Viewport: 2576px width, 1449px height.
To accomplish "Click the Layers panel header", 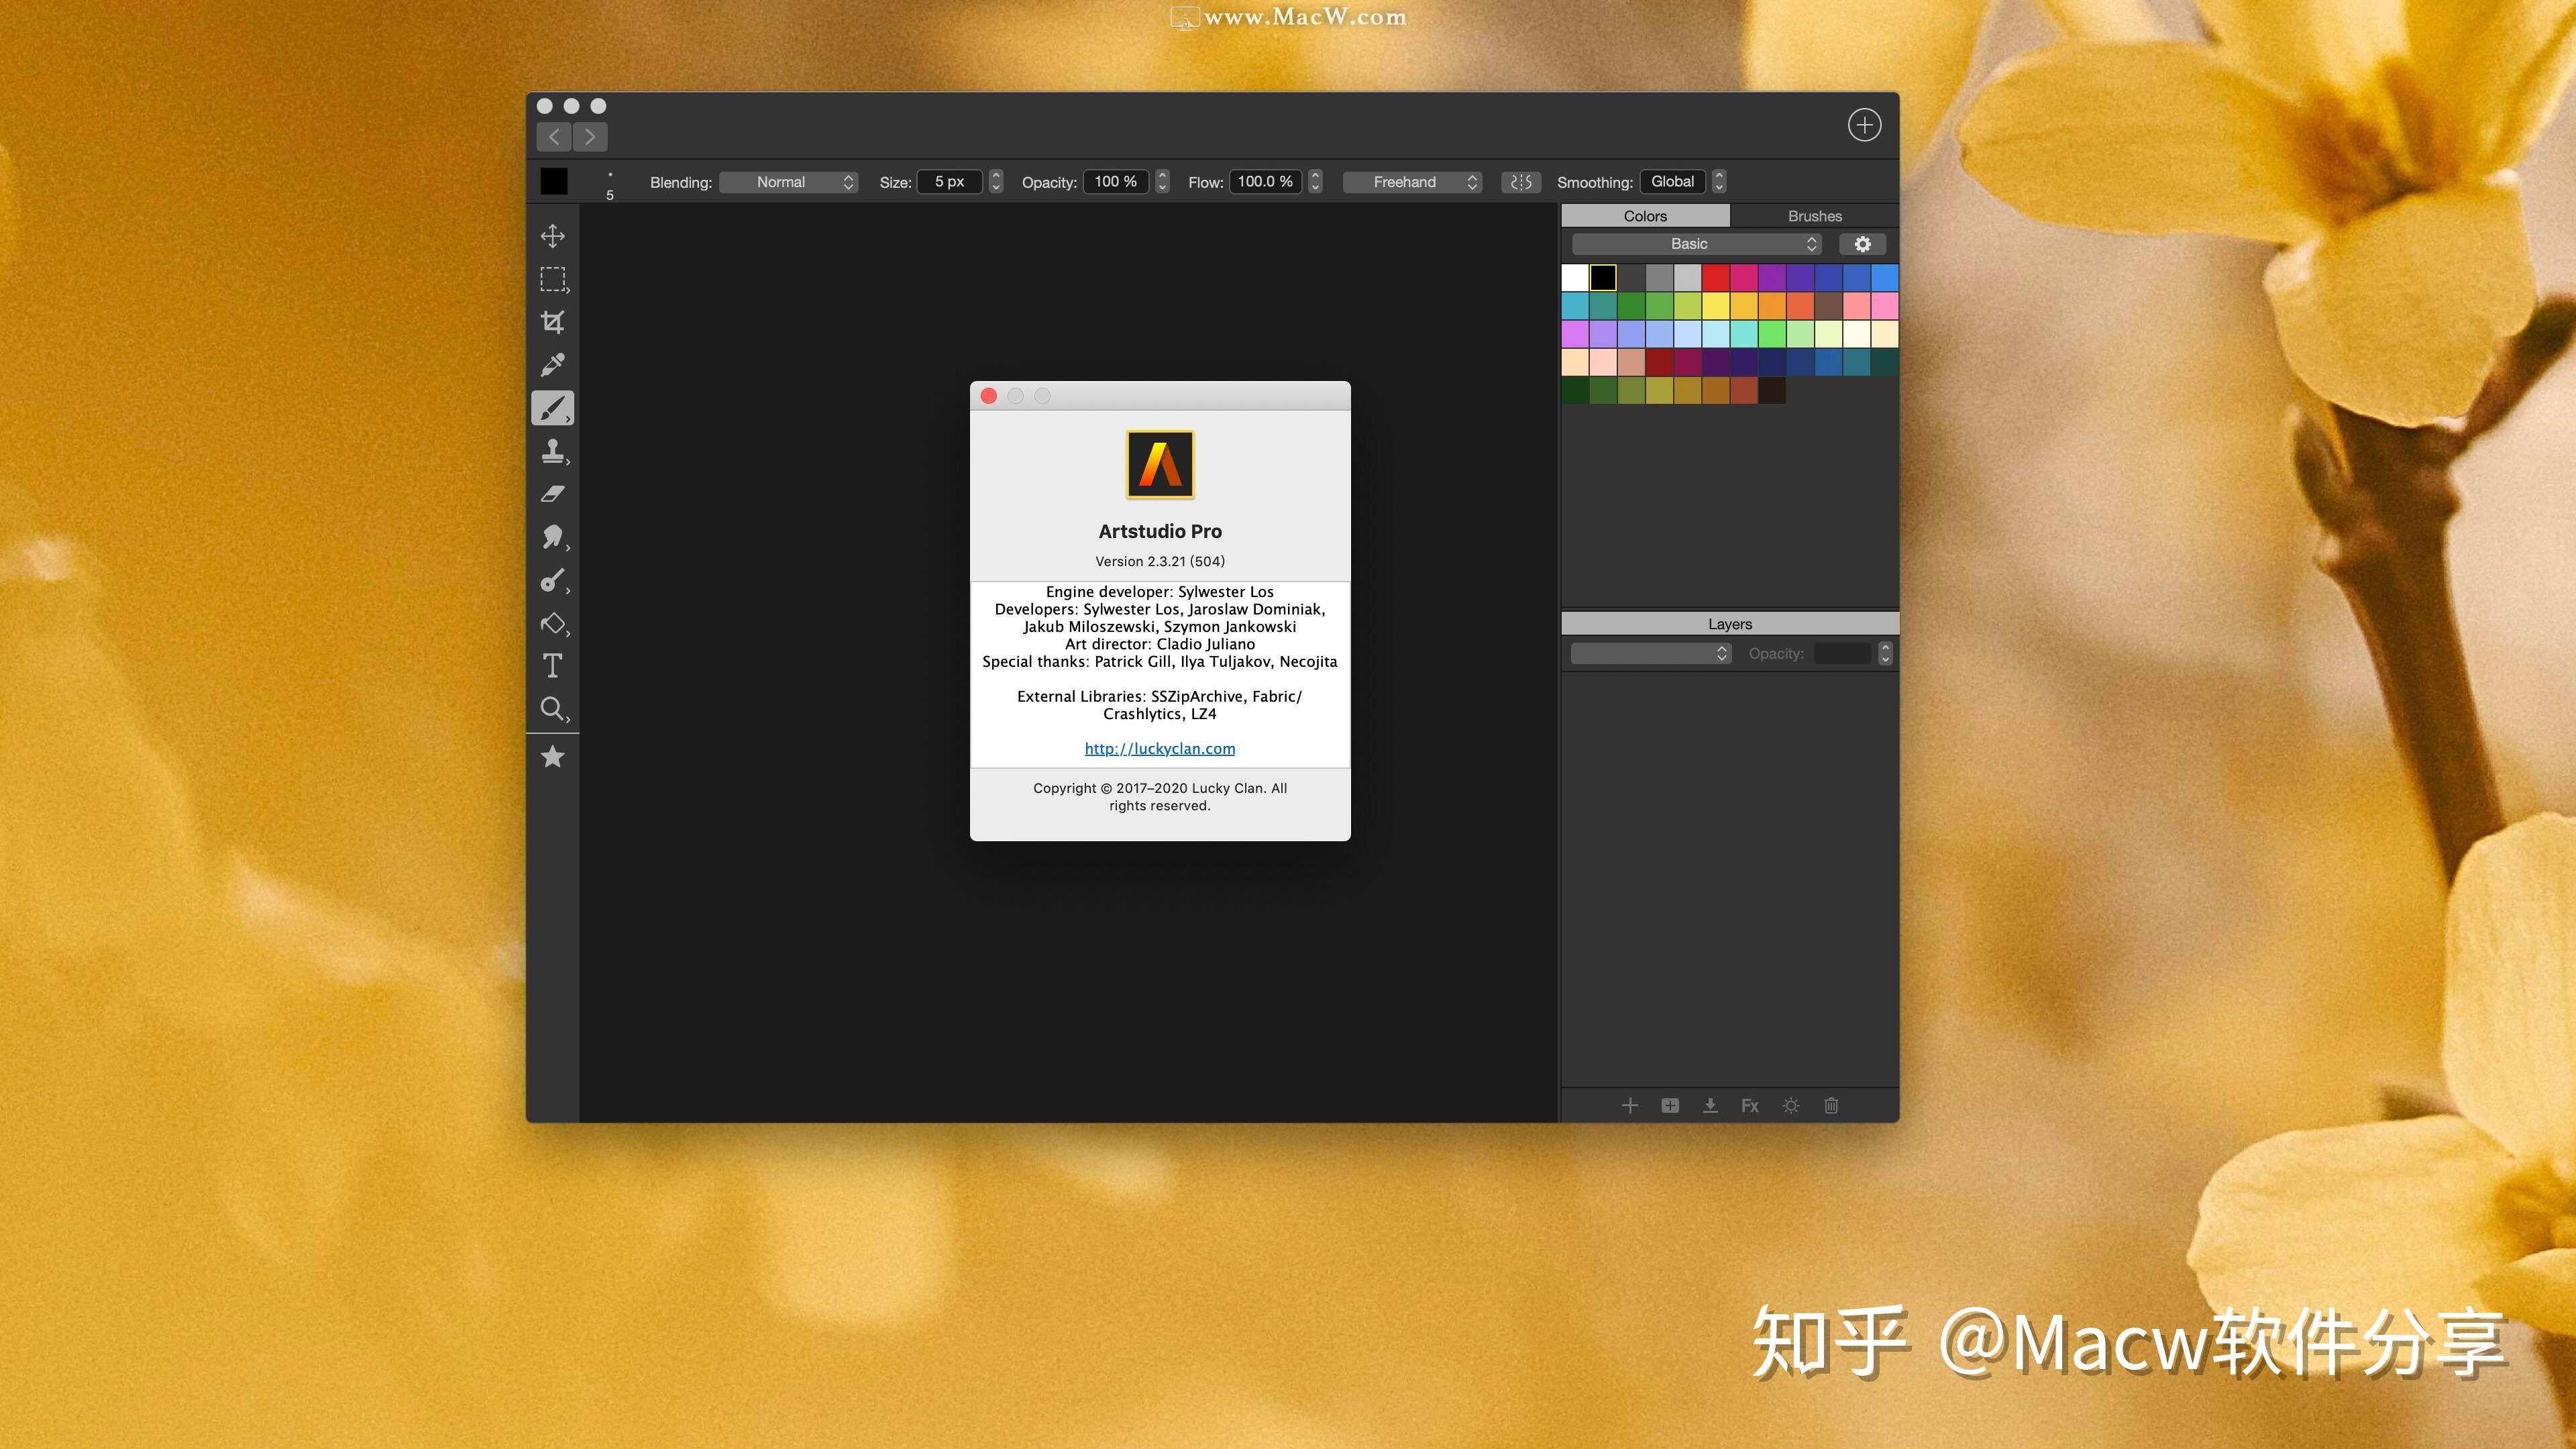I will 1730,624.
